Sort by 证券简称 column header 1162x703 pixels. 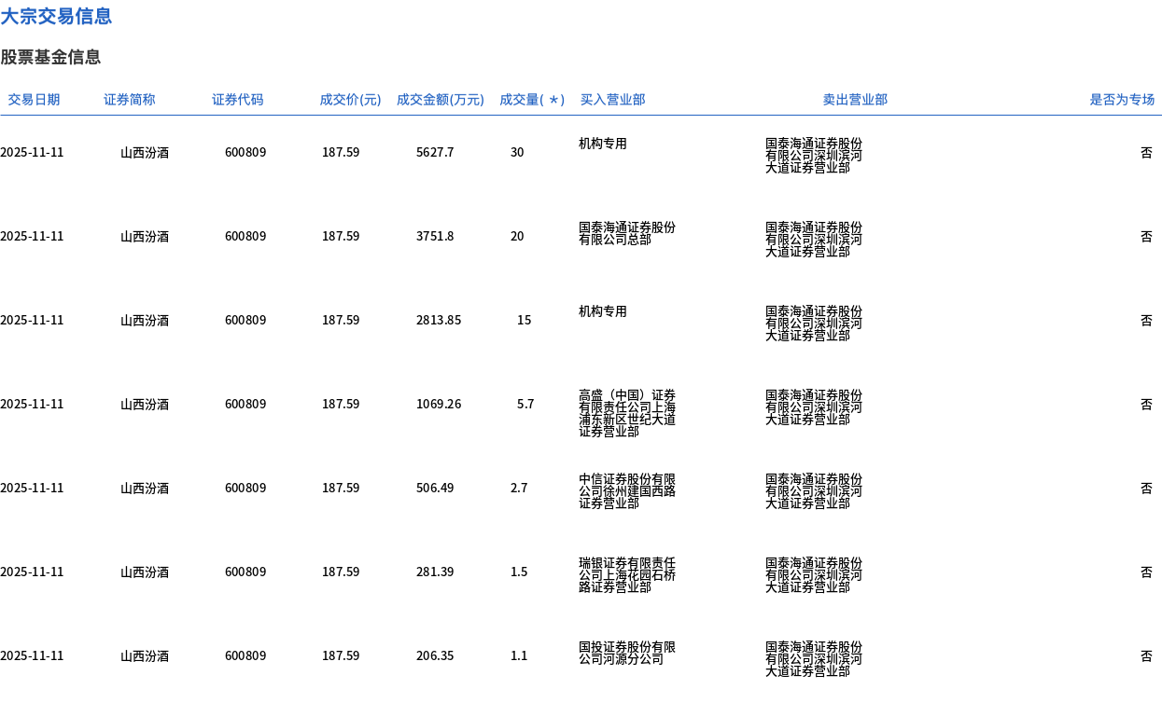(x=130, y=100)
